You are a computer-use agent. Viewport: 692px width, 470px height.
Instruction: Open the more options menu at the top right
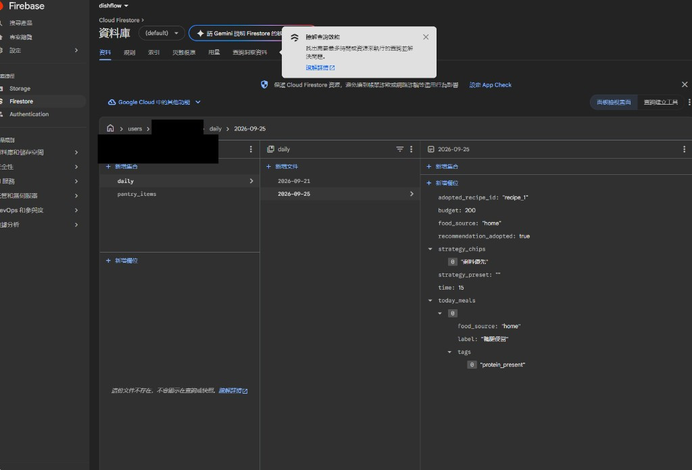[x=689, y=102]
